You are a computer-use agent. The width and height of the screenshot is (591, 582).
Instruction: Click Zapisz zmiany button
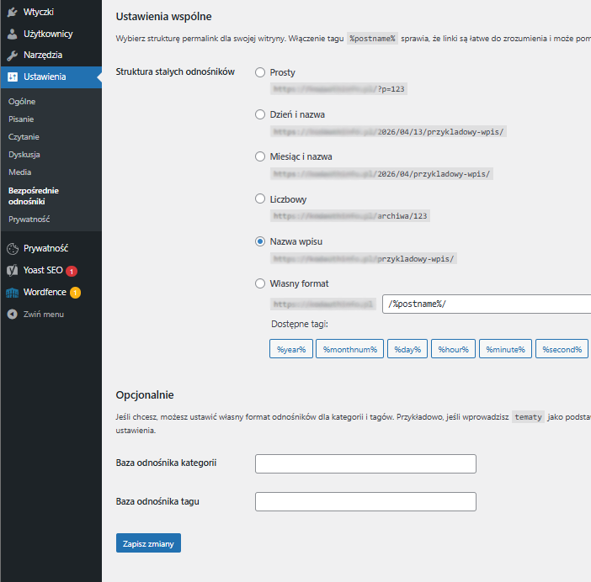148,543
